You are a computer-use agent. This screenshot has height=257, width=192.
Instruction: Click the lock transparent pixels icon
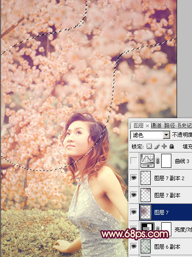click(x=149, y=146)
